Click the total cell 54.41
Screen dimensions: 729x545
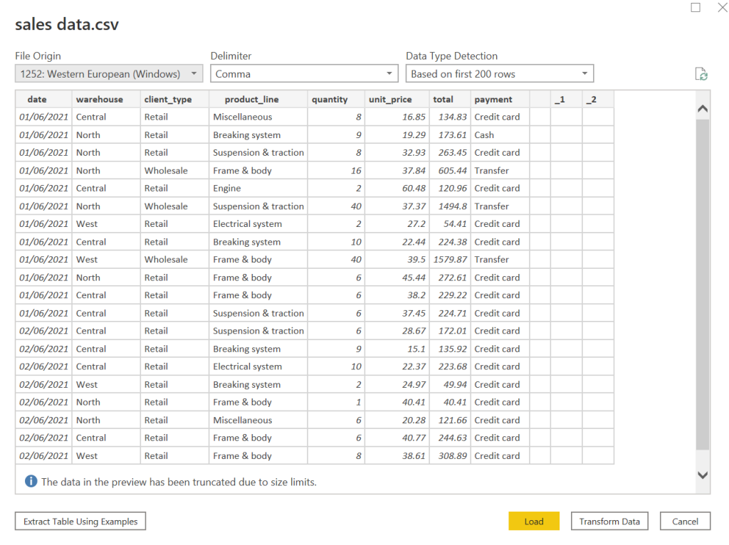450,224
